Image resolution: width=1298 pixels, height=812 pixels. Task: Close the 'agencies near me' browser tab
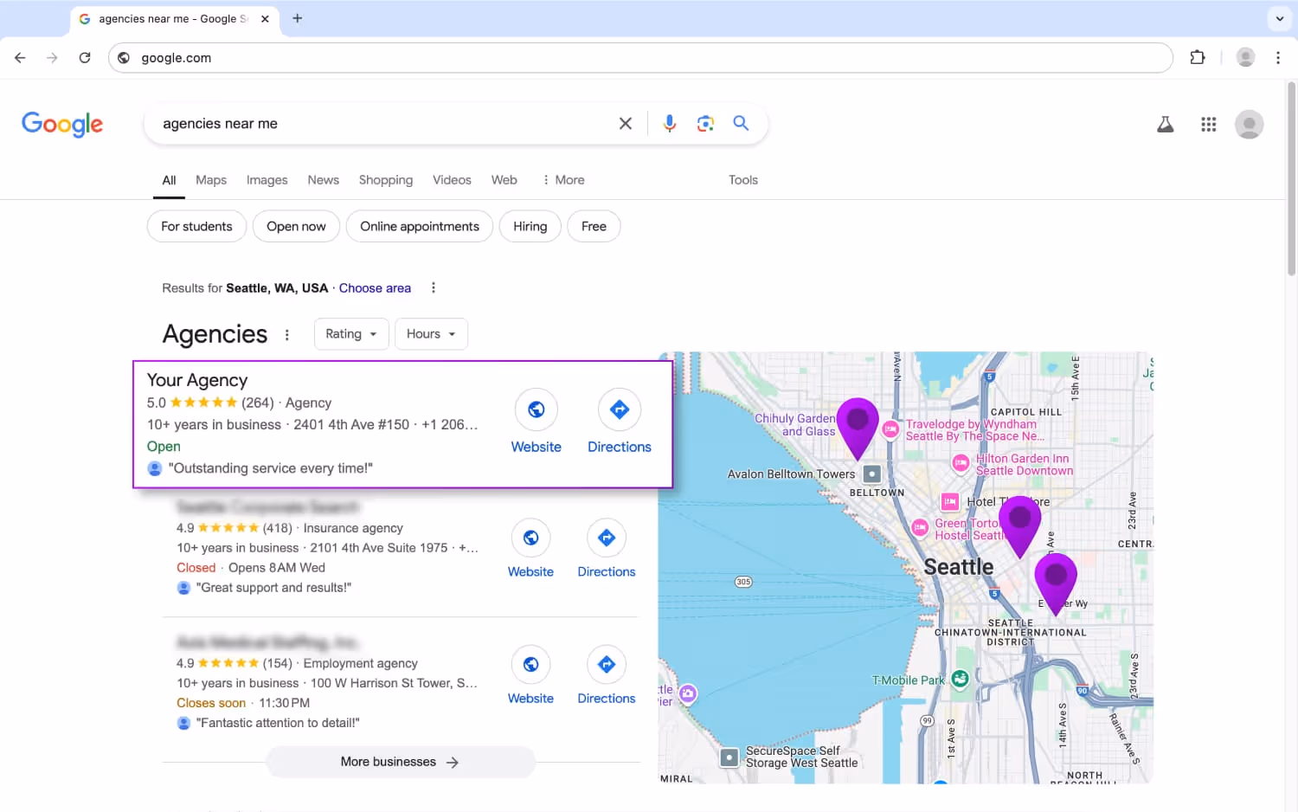(265, 18)
